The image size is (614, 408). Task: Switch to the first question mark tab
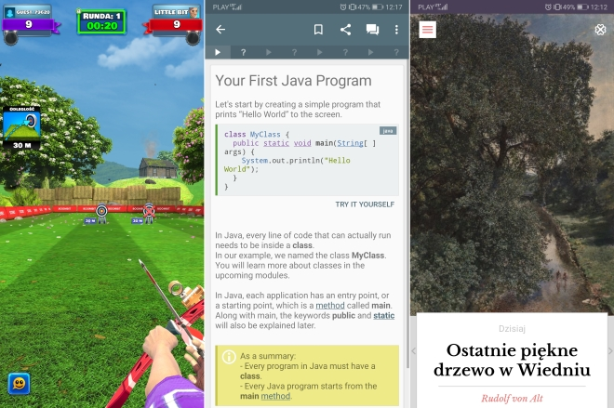244,53
